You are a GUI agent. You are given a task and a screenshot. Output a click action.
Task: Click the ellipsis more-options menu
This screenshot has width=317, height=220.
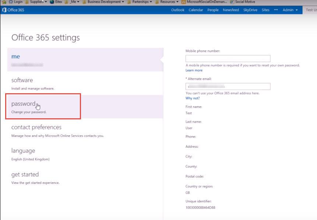(x=276, y=10)
